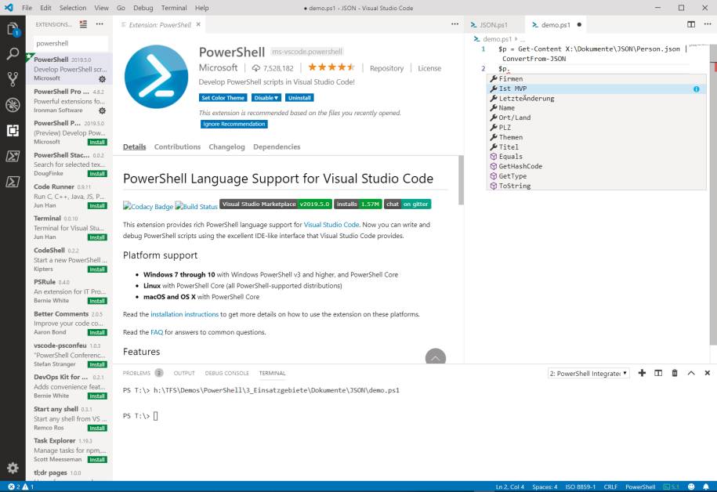Click the Uninstall button
This screenshot has height=492, width=717.
[x=299, y=98]
